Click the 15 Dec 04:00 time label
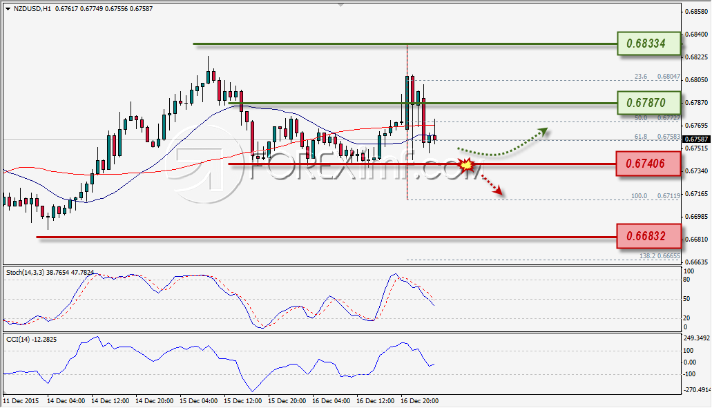The height and width of the screenshot is (408, 712). pyautogui.click(x=198, y=400)
